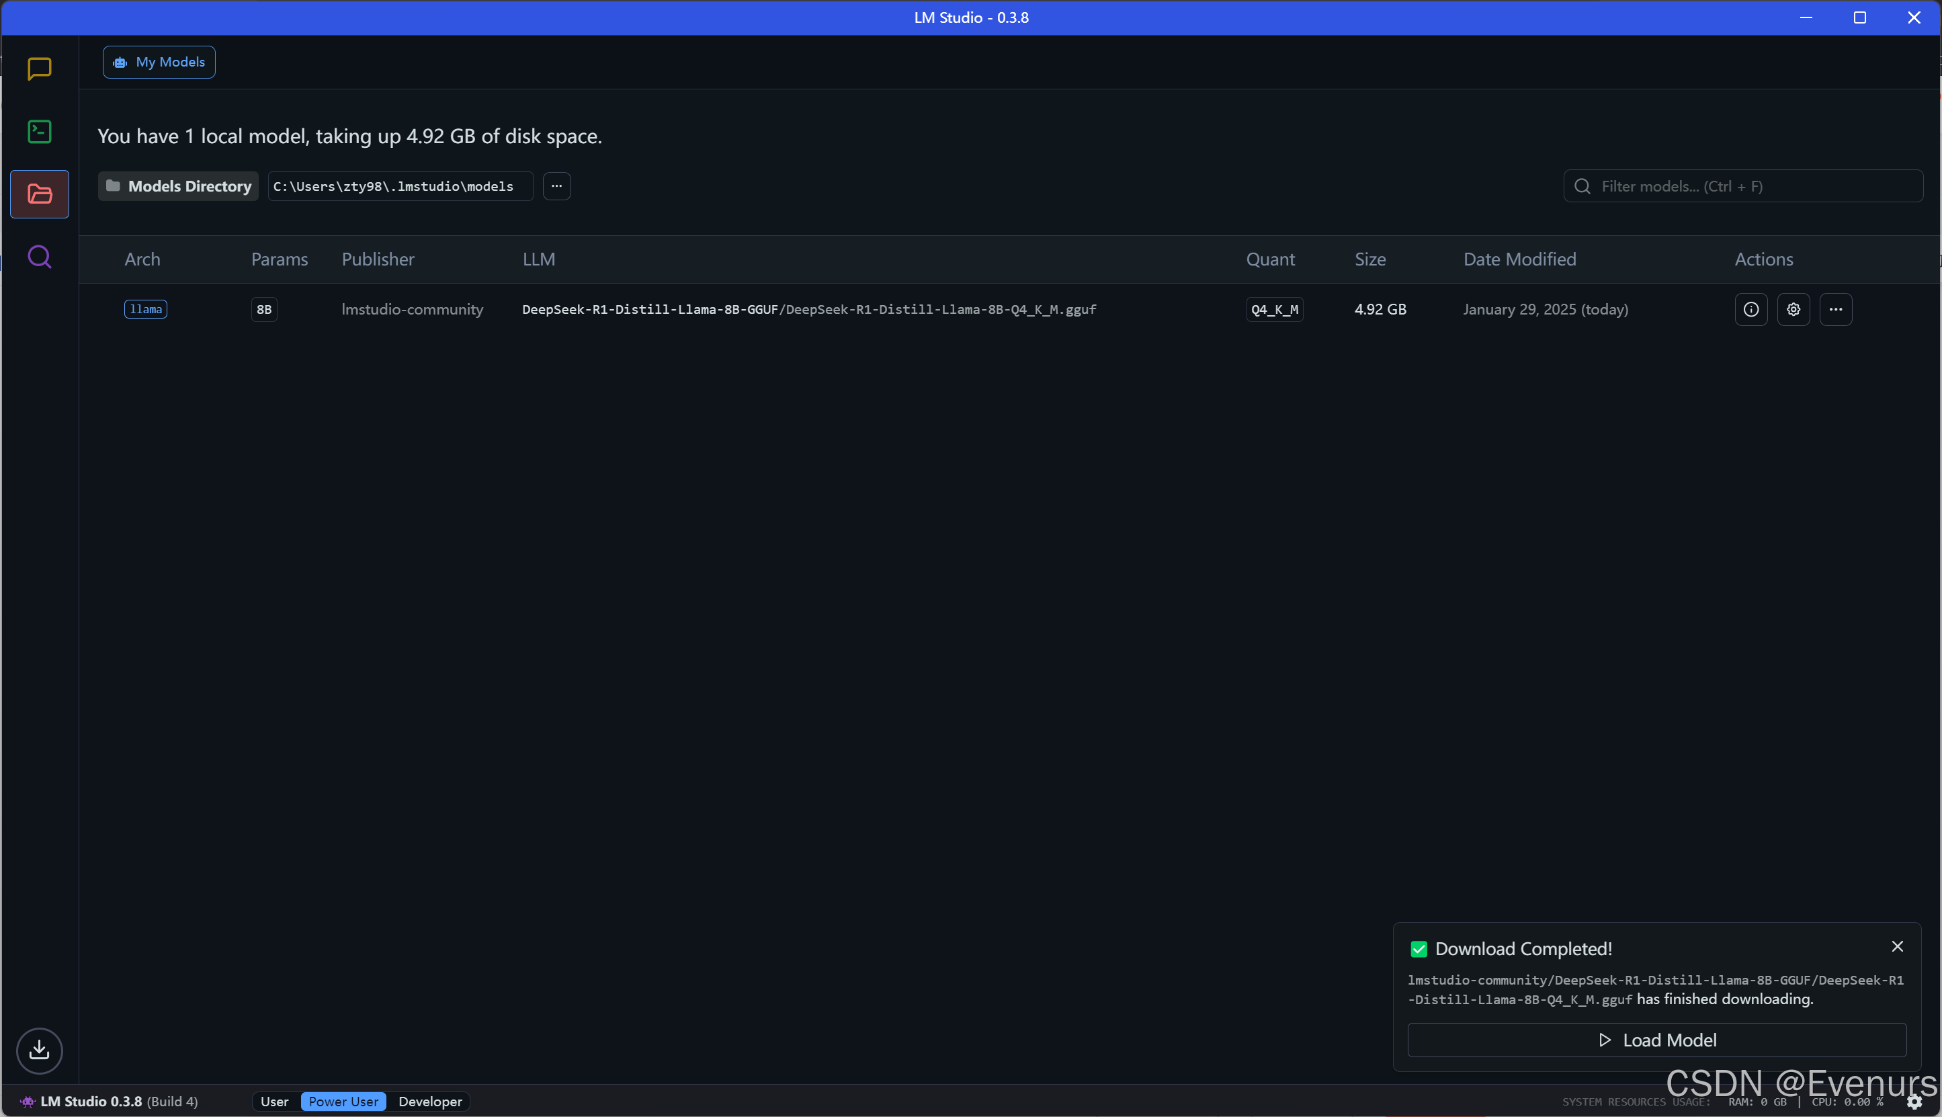Open the Downloads panel icon

(39, 1050)
